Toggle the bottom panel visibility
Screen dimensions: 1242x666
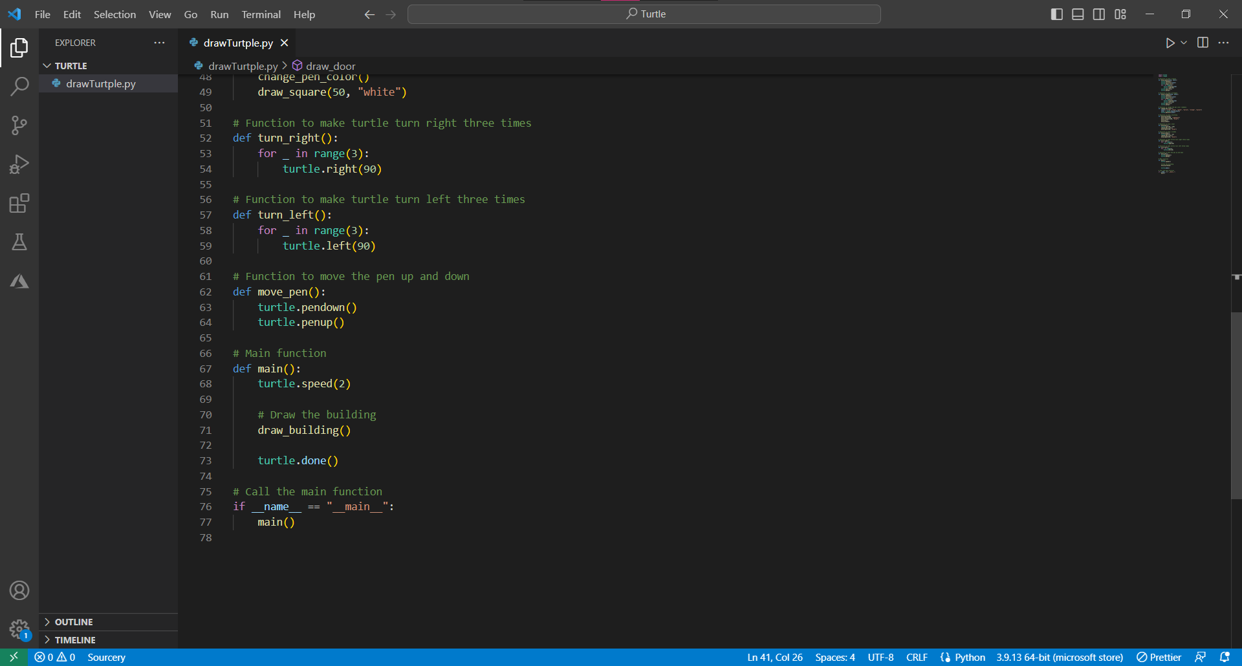tap(1078, 14)
